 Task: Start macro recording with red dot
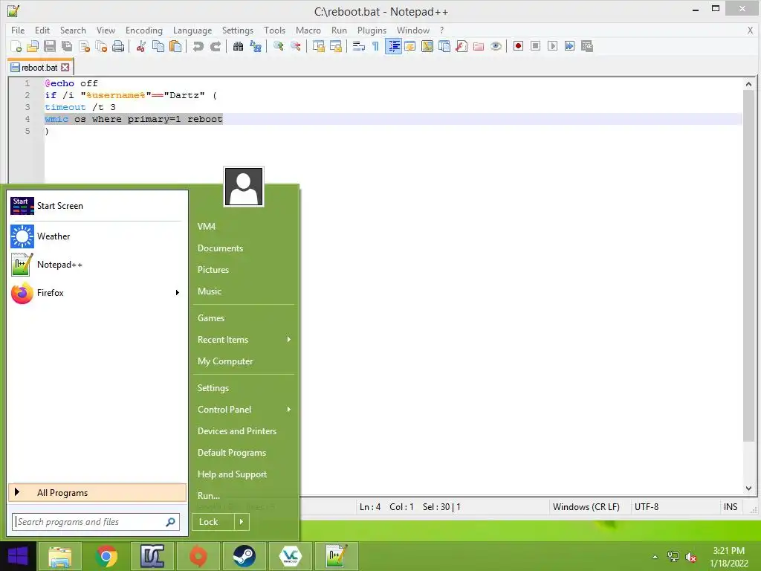(x=518, y=46)
